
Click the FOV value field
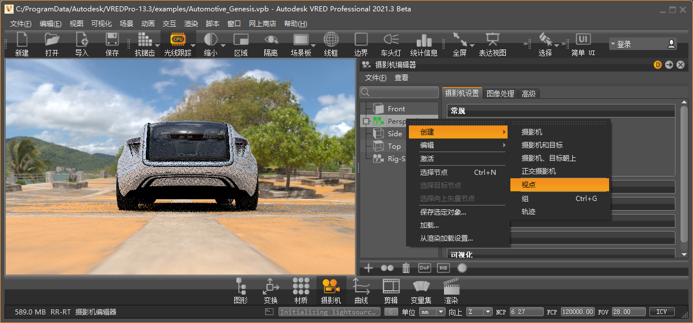click(x=629, y=312)
